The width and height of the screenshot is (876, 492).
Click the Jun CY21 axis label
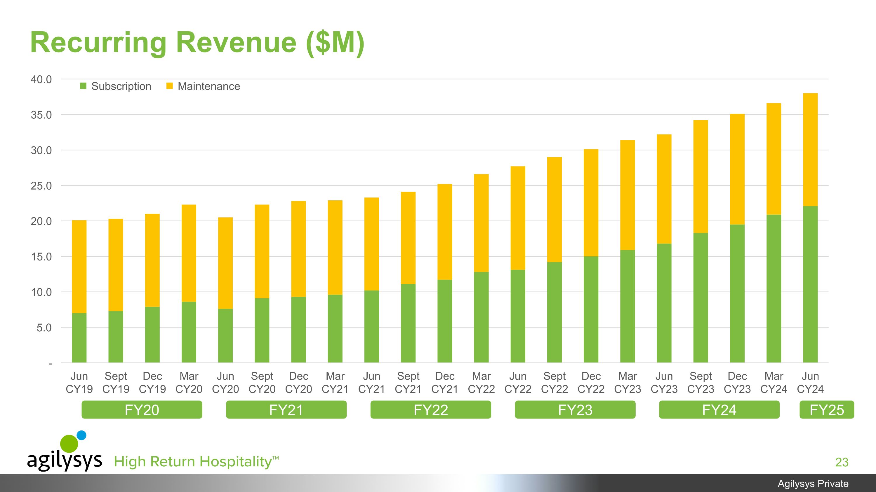click(372, 383)
